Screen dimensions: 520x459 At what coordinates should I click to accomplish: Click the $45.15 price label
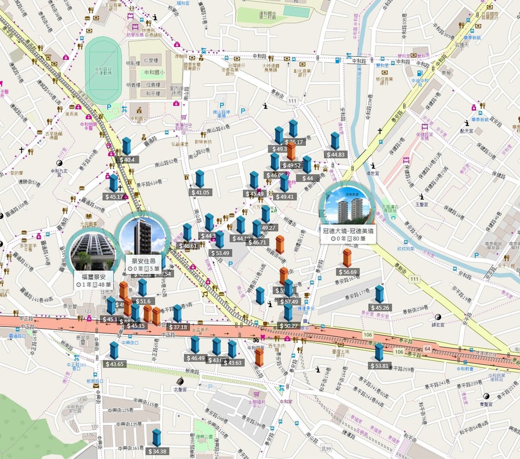point(136,326)
